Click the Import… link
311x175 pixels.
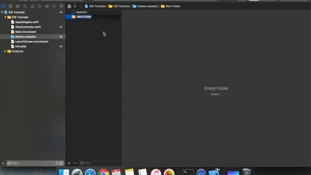click(x=216, y=94)
